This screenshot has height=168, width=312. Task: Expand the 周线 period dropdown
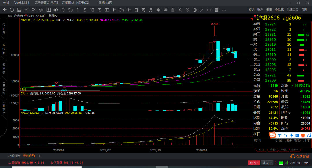pos(53,16)
